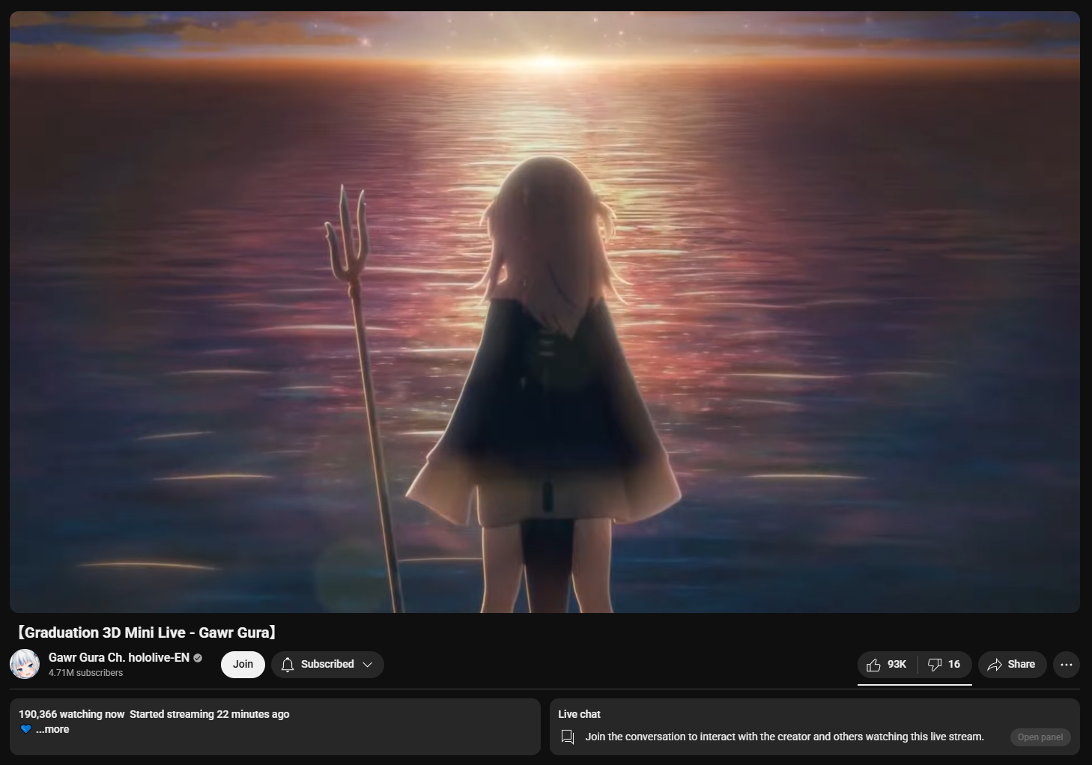Click the thumbs-down dislike button

[944, 665]
